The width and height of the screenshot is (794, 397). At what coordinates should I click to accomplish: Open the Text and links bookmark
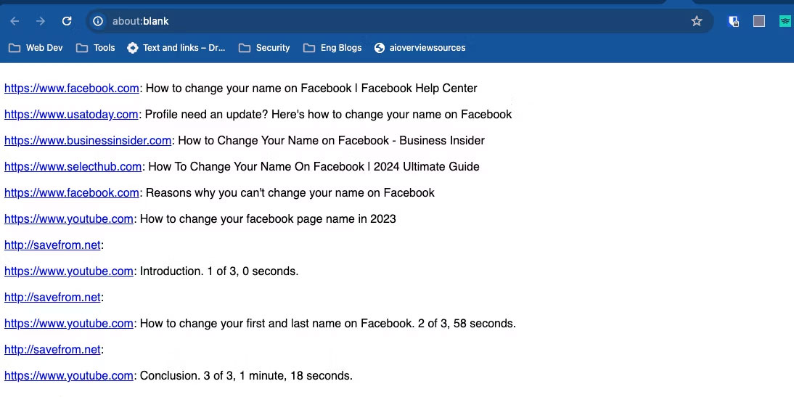pyautogui.click(x=176, y=48)
